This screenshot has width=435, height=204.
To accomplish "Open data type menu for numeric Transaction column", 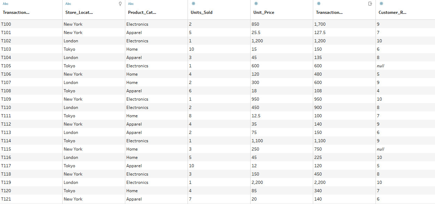I will [319, 3].
